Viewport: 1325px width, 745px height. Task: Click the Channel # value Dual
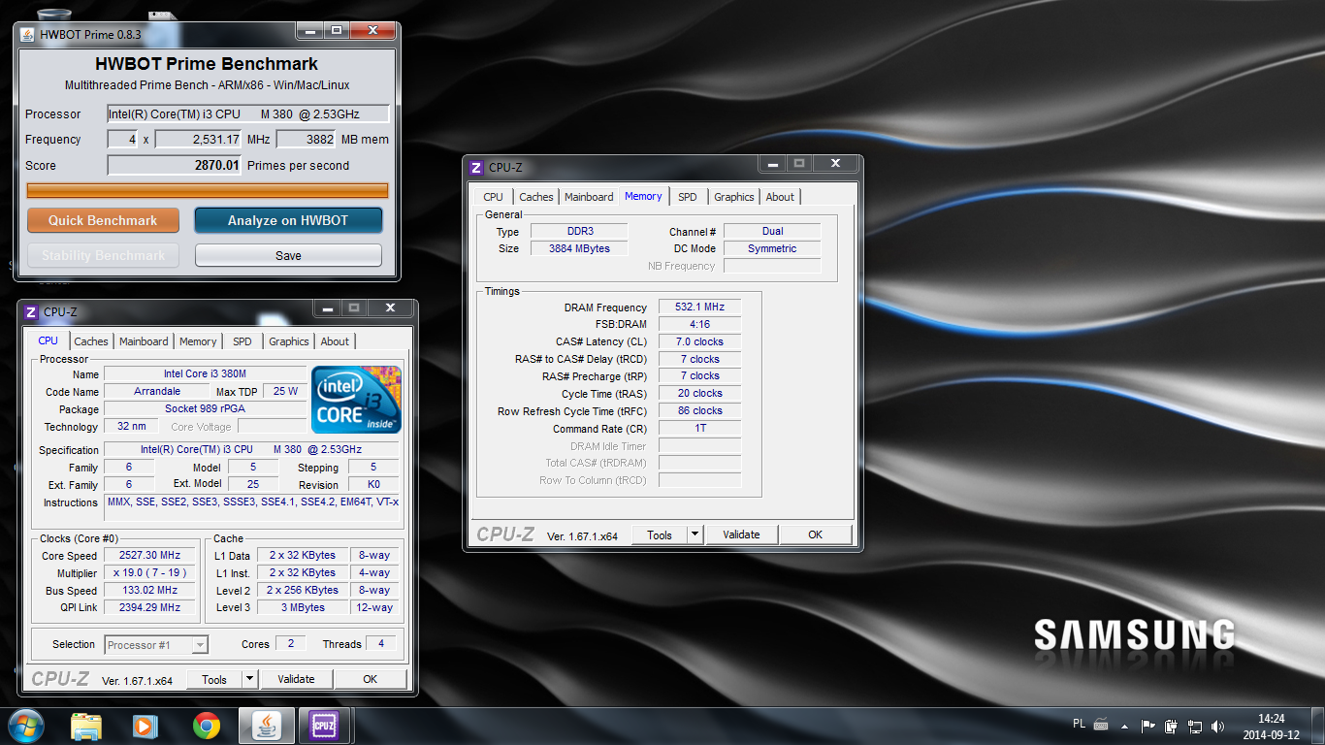[x=772, y=232]
